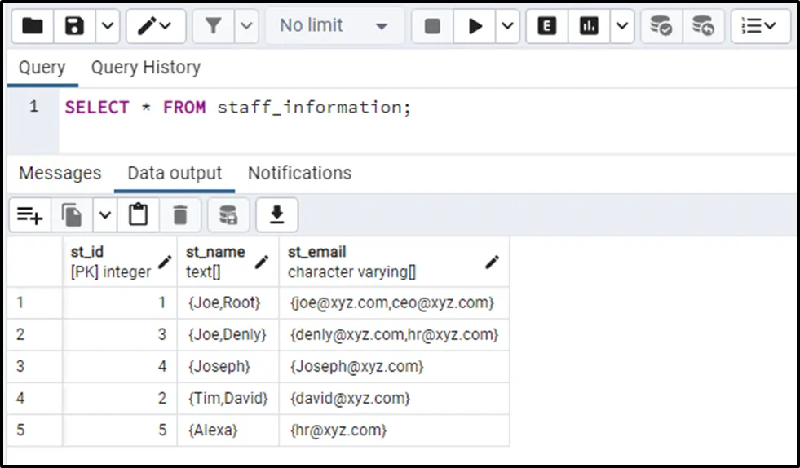Open the Messages tab
Viewport: 800px width, 468px height.
pyautogui.click(x=60, y=174)
